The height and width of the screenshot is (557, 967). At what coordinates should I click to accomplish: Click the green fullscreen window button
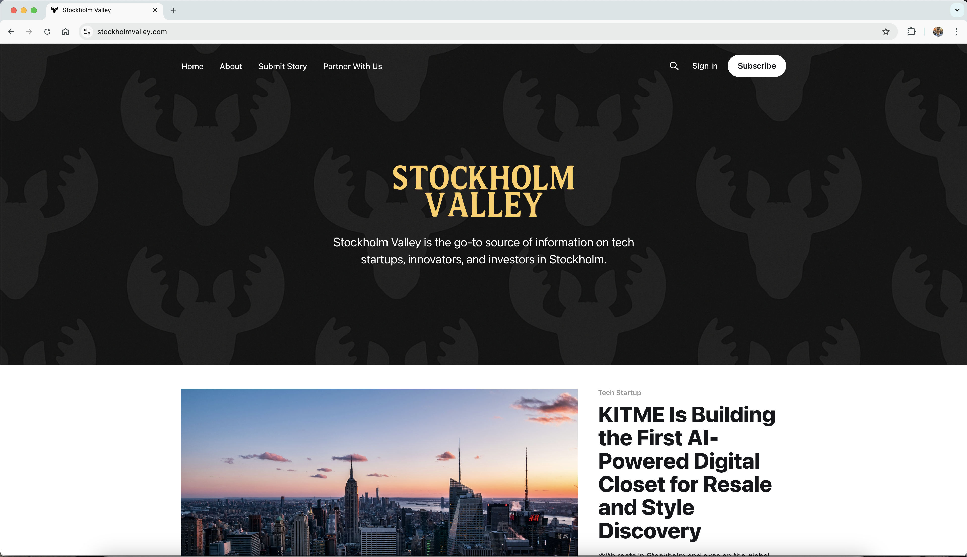click(x=34, y=10)
